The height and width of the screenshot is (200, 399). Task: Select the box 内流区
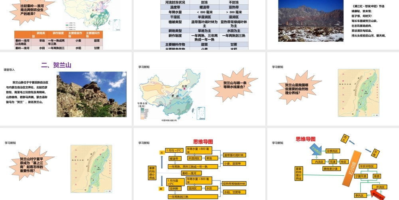(318, 161)
